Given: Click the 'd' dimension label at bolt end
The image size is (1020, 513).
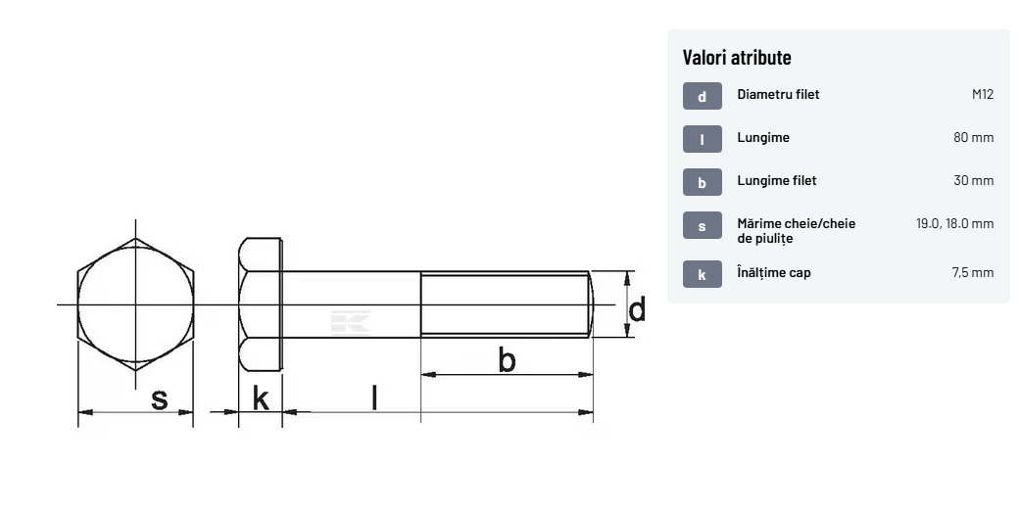Looking at the screenshot, I should pos(637,310).
